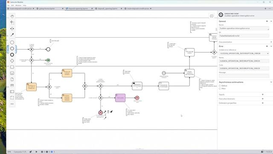Viewport: 273px width, 154px height.
Task: Click the color paint context icon
Action: [x=111, y=112]
